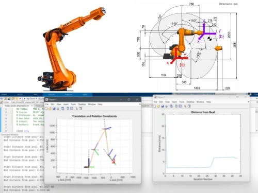Click Open File icon in Distance from Goal figure
Screen dimensions: 258x193
158,106
